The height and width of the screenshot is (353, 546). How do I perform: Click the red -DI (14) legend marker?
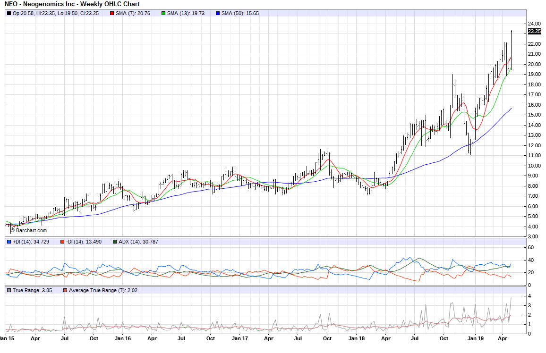[x=62, y=242]
